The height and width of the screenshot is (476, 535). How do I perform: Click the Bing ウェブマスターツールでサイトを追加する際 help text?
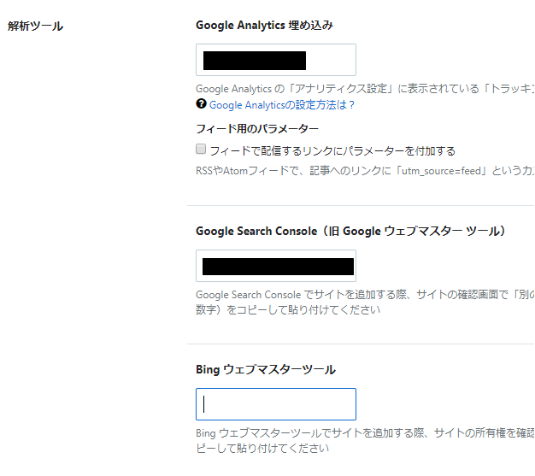click(365, 433)
